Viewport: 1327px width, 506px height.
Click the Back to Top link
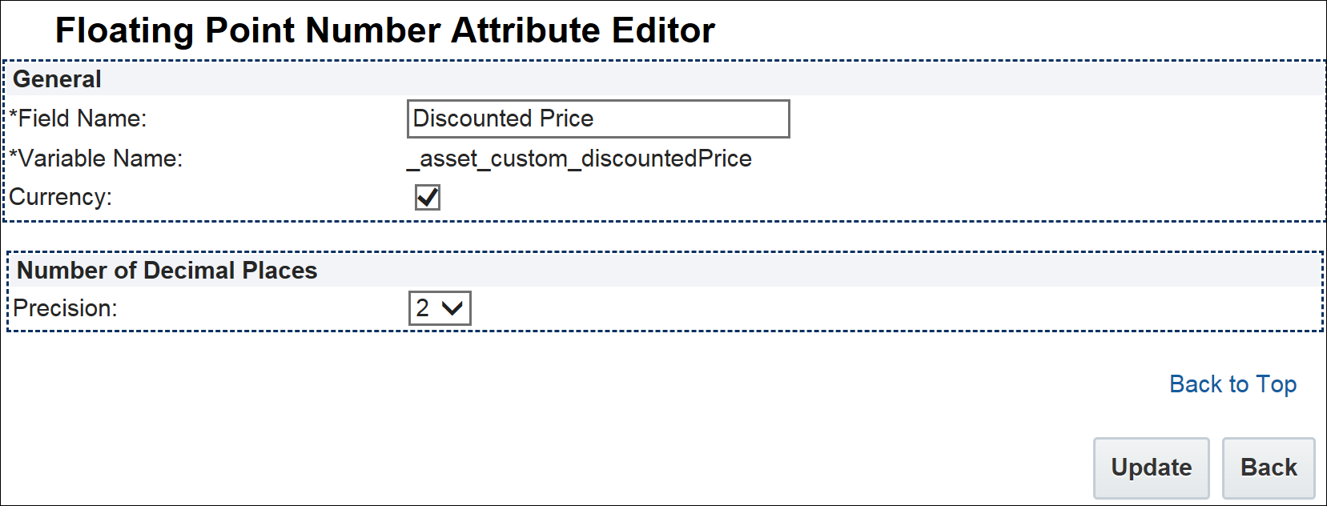[1233, 384]
